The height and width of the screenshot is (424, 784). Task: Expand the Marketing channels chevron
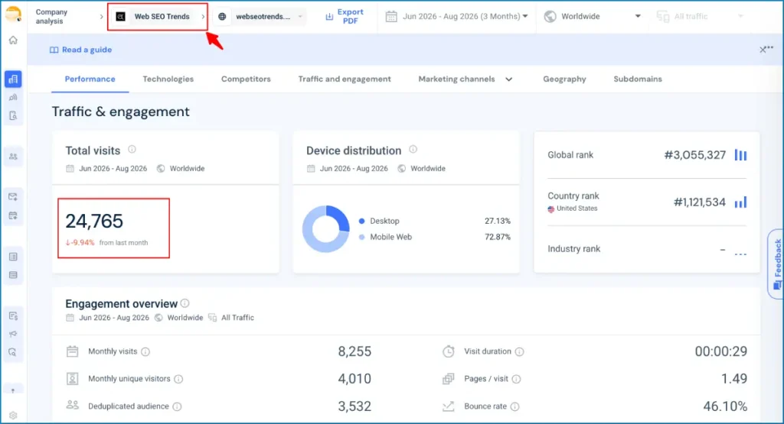click(509, 79)
